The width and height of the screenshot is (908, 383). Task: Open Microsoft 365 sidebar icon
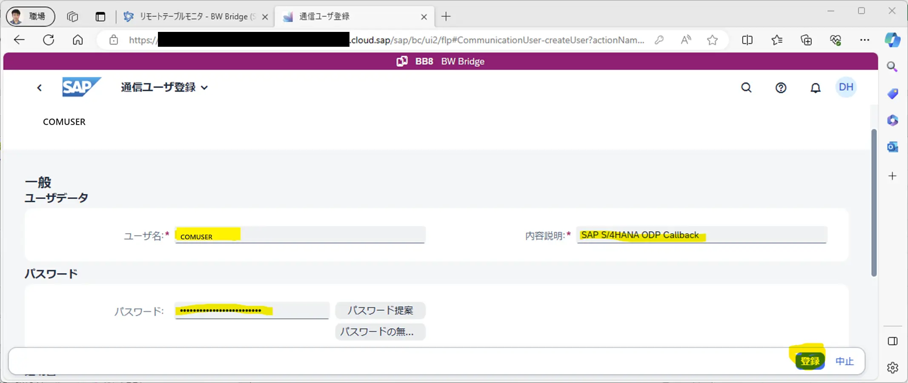point(892,120)
